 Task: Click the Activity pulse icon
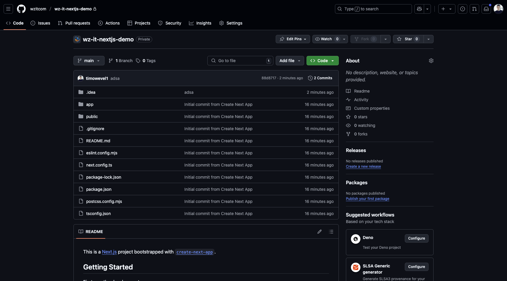(x=348, y=100)
